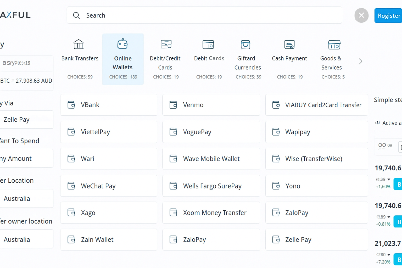Select the Online Wallets category icon

tap(122, 44)
